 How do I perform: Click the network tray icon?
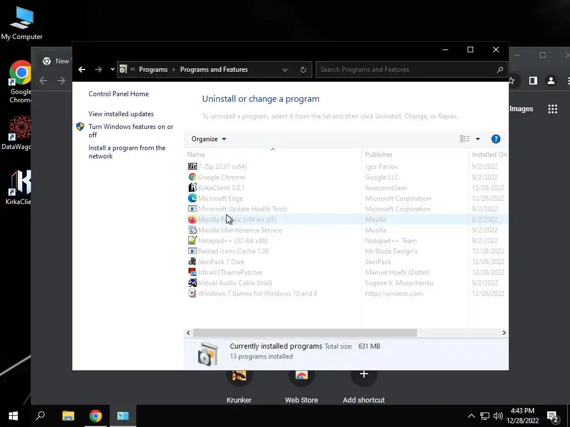(485, 416)
